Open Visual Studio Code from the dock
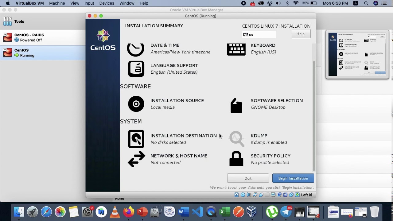 [197, 212]
